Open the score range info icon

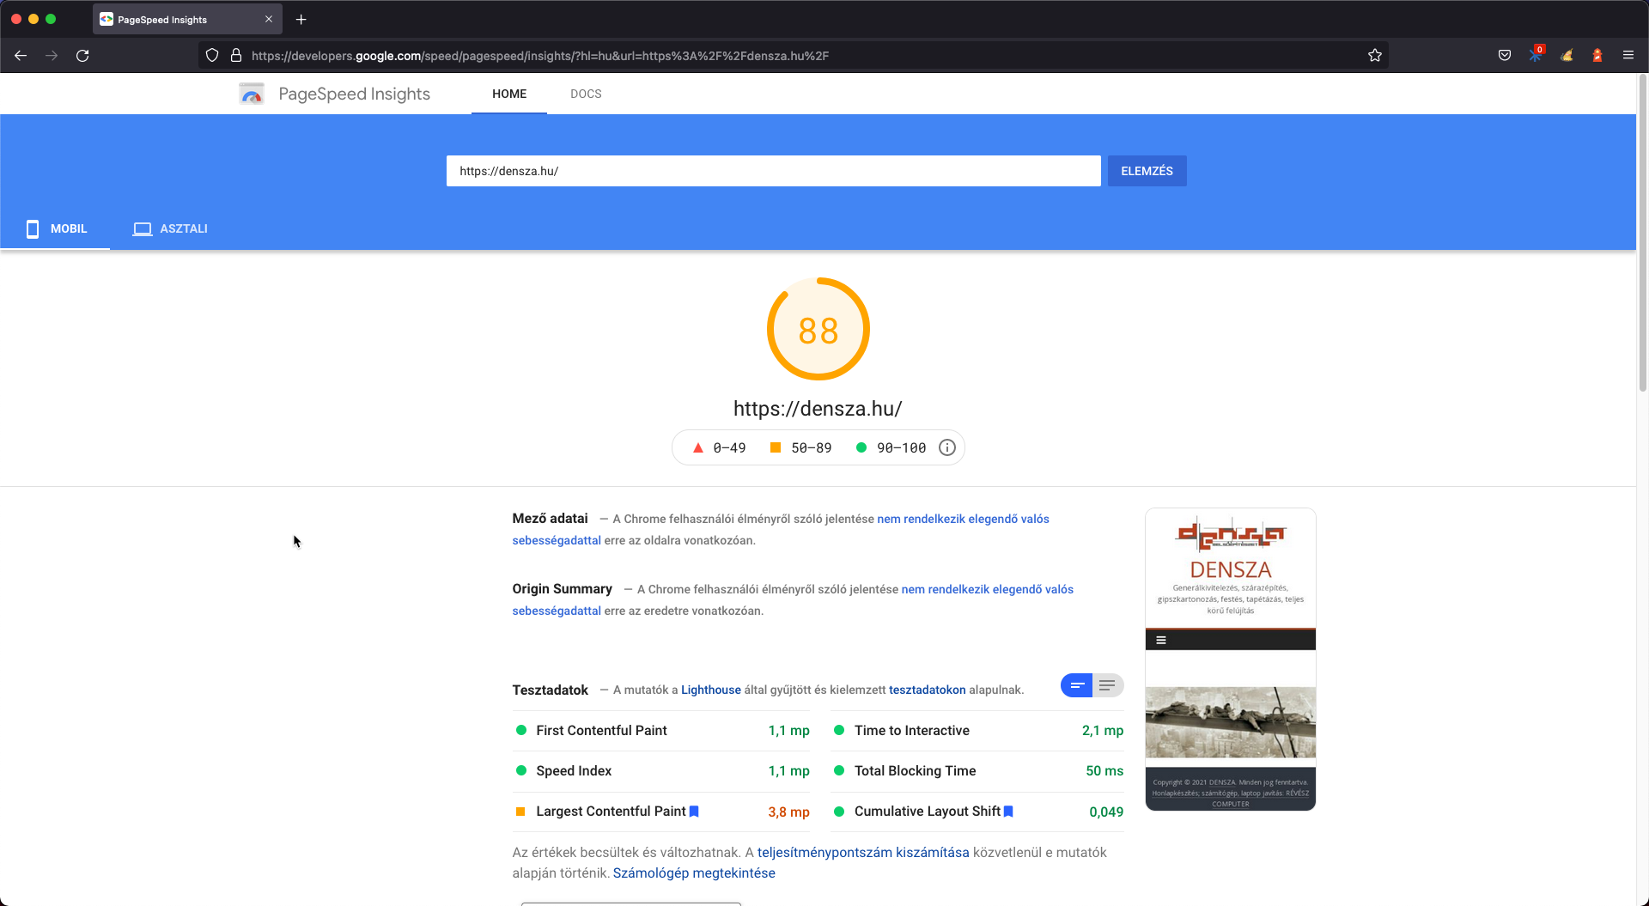[946, 447]
